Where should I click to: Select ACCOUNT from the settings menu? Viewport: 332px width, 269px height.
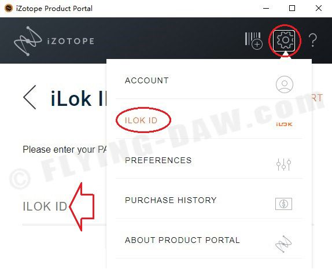click(209, 81)
